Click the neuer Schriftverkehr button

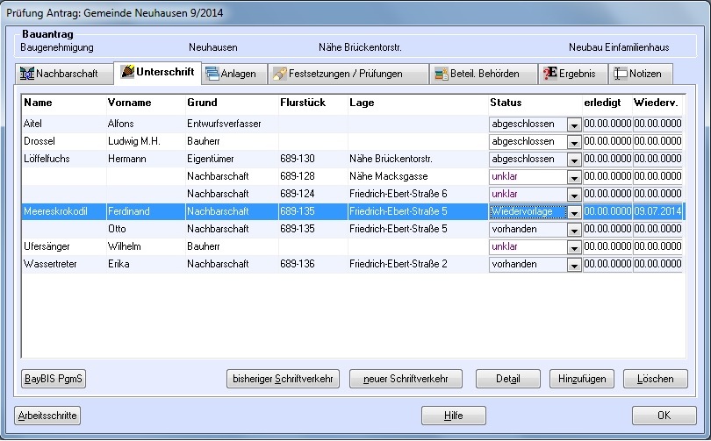(x=406, y=379)
